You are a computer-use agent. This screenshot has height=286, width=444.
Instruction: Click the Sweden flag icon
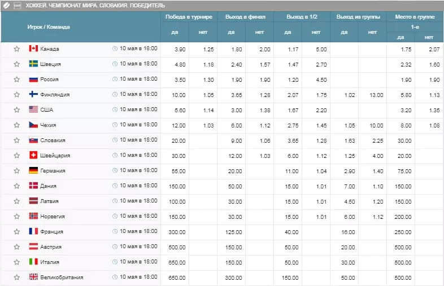pyautogui.click(x=33, y=64)
